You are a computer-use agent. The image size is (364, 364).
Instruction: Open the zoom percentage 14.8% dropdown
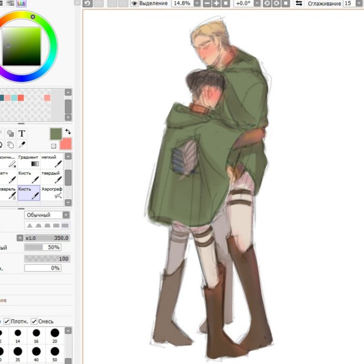(x=197, y=3)
